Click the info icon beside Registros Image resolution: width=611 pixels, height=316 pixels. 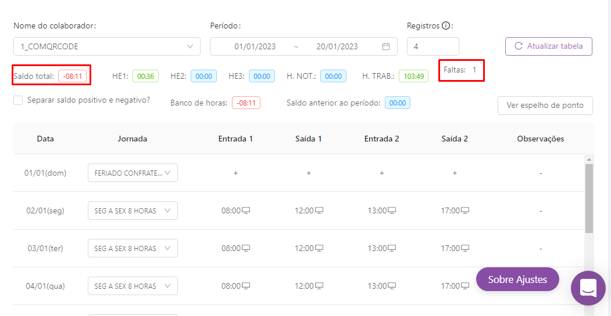pos(446,26)
